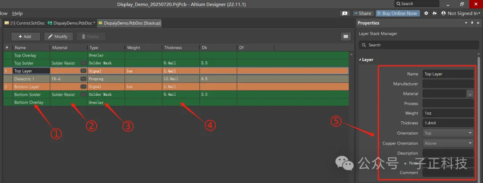Click the Weight column header

(144, 48)
